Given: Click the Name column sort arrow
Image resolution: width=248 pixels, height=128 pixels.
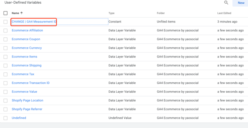Looking at the screenshot, I should pyautogui.click(x=21, y=13).
